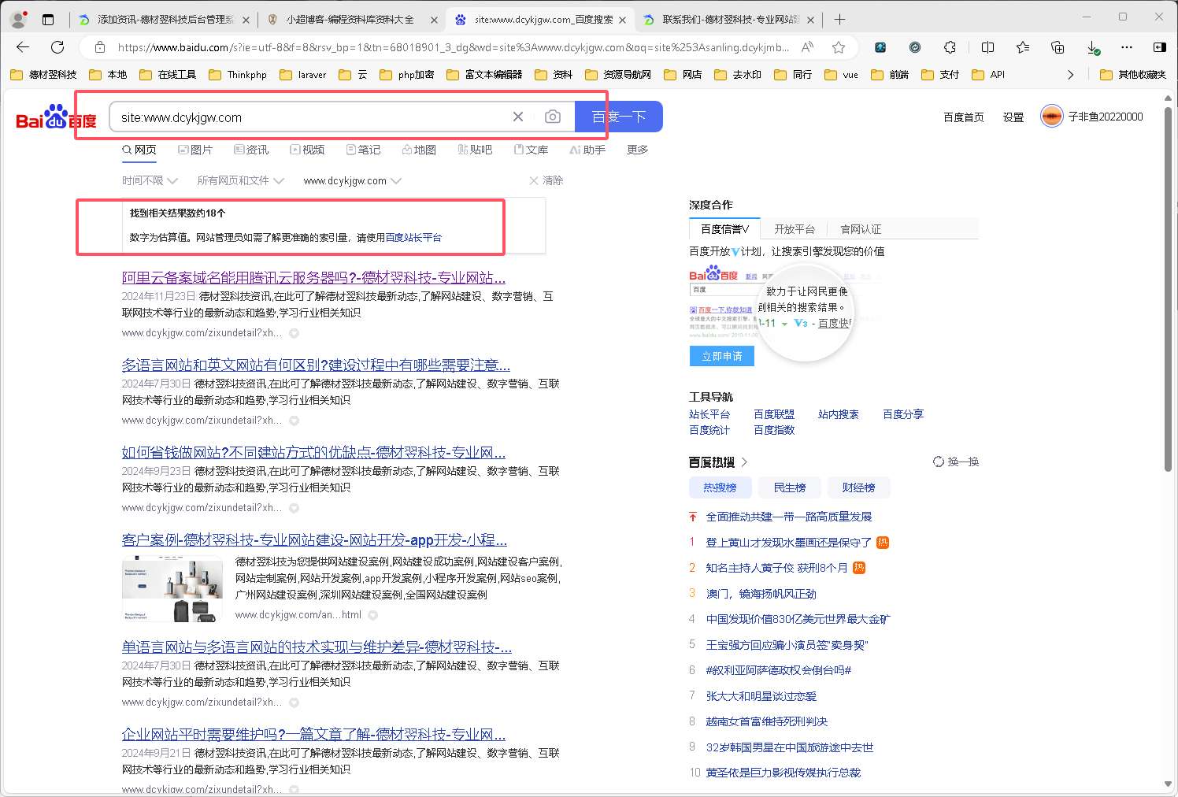Open the 百度统计 tool link
This screenshot has height=797, width=1178.
709,430
